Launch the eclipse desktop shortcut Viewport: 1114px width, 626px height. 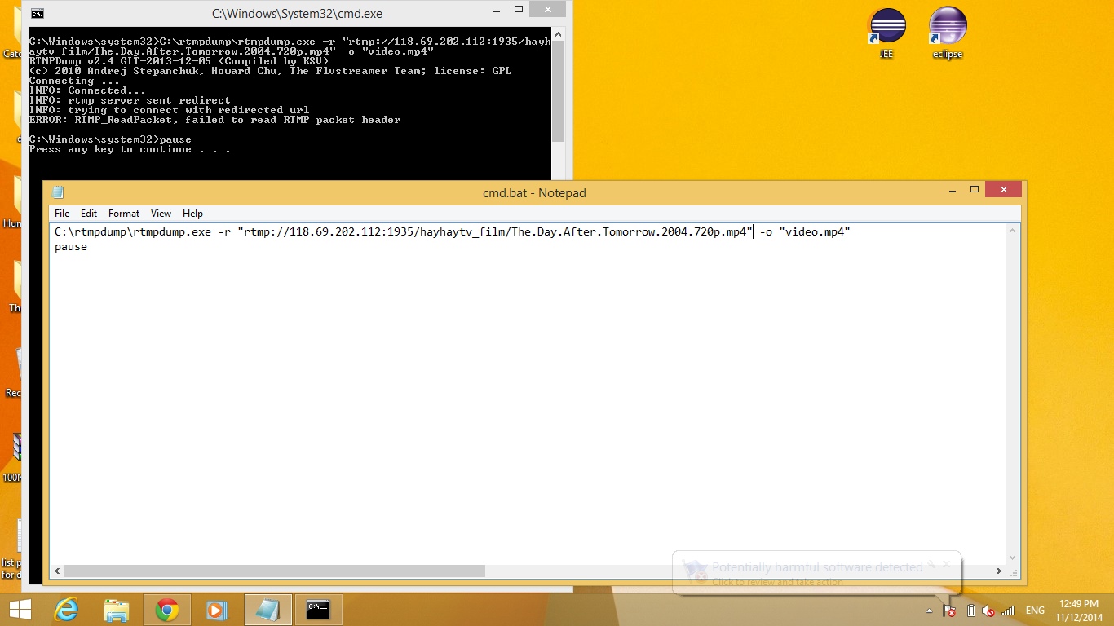[948, 33]
